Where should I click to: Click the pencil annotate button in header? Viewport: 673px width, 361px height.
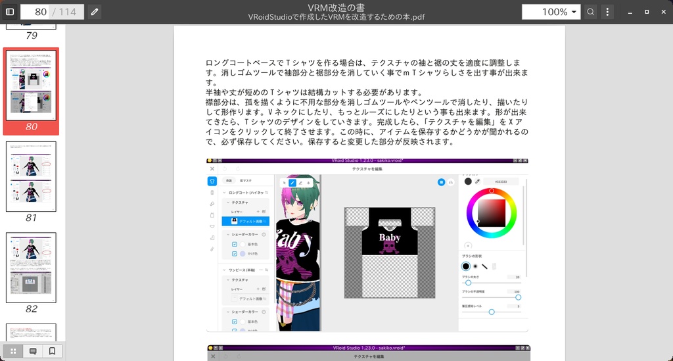95,12
